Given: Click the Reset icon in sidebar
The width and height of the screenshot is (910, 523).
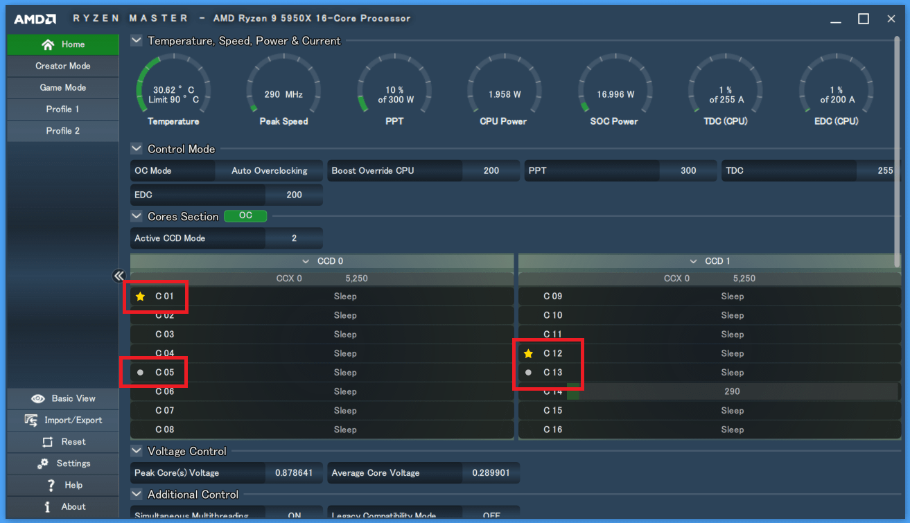Looking at the screenshot, I should [x=47, y=442].
